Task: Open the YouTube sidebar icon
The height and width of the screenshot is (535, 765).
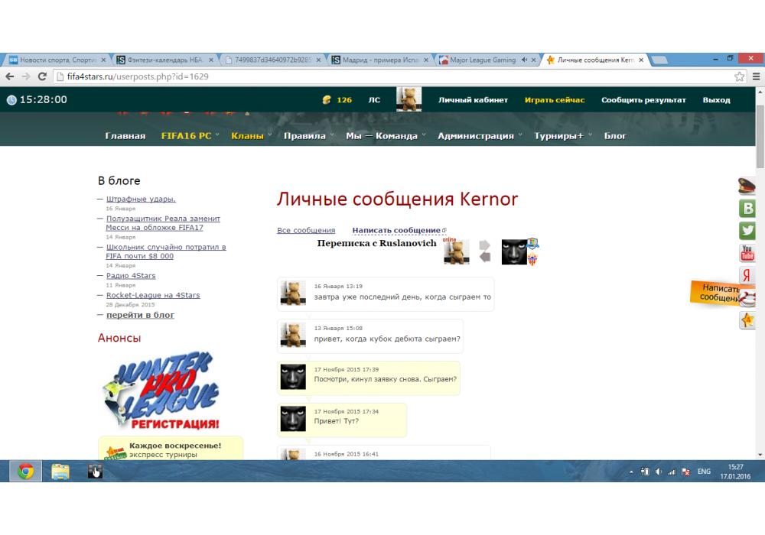Action: point(747,253)
